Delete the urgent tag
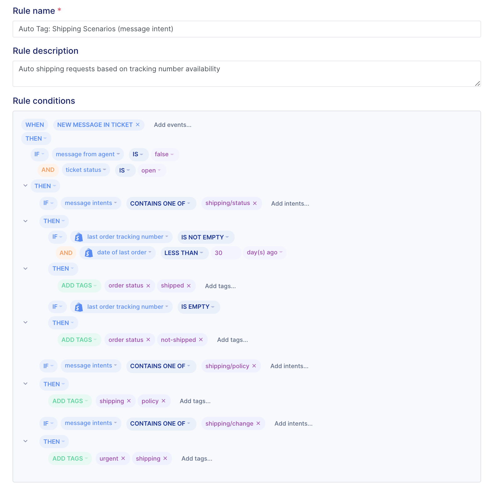The height and width of the screenshot is (490, 493). [123, 458]
